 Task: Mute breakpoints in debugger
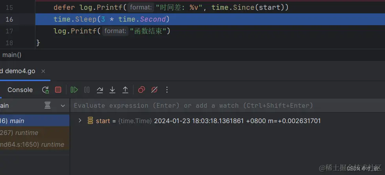coord(154,90)
